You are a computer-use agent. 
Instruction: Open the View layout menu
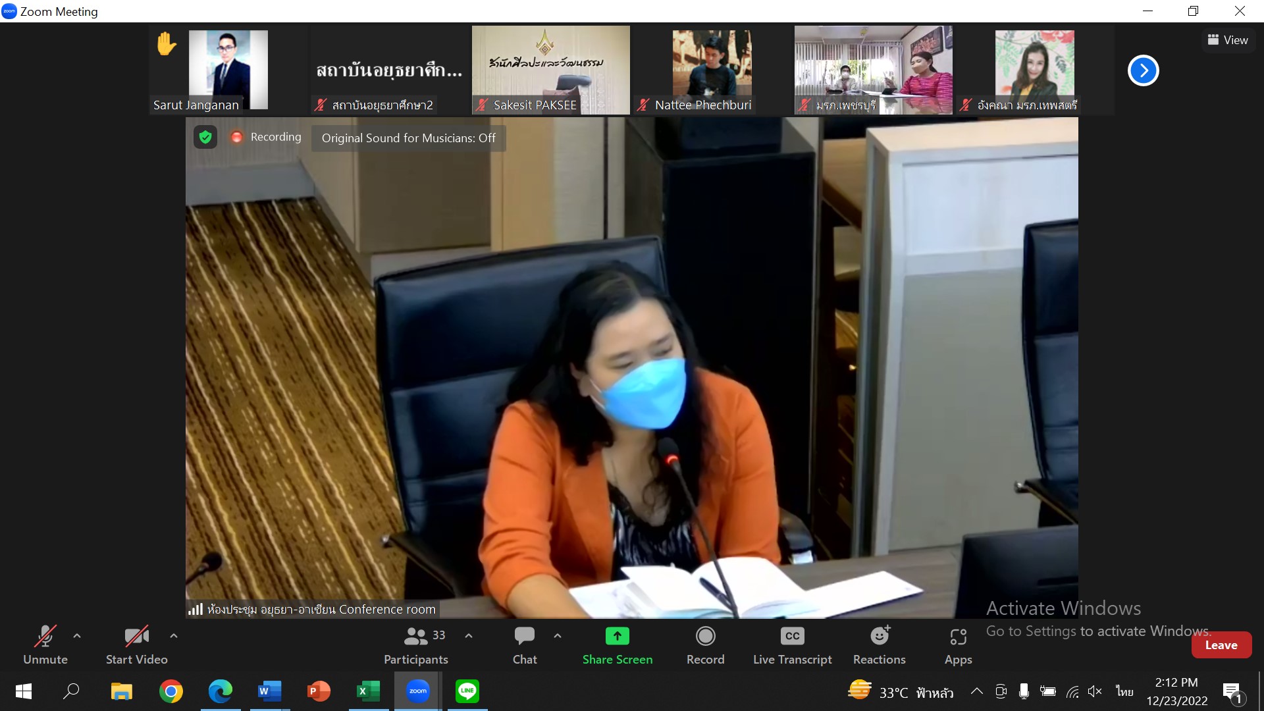1228,40
